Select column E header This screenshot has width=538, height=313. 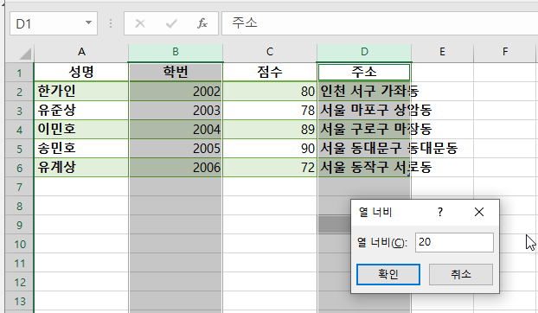pos(442,53)
